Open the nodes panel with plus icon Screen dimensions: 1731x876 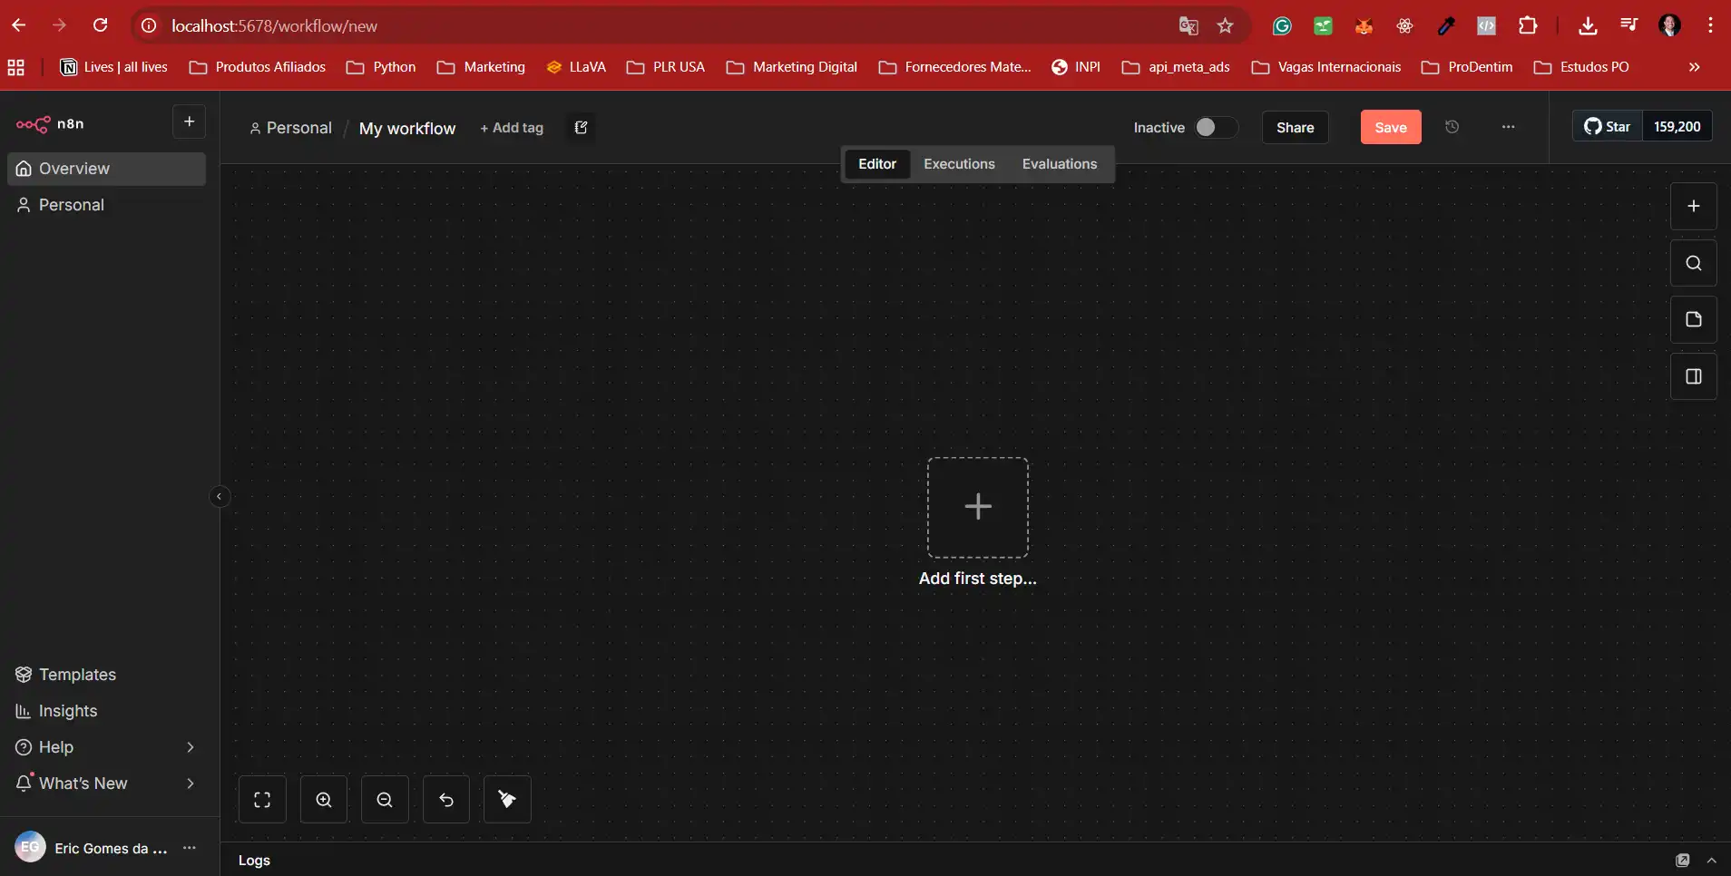click(1693, 206)
